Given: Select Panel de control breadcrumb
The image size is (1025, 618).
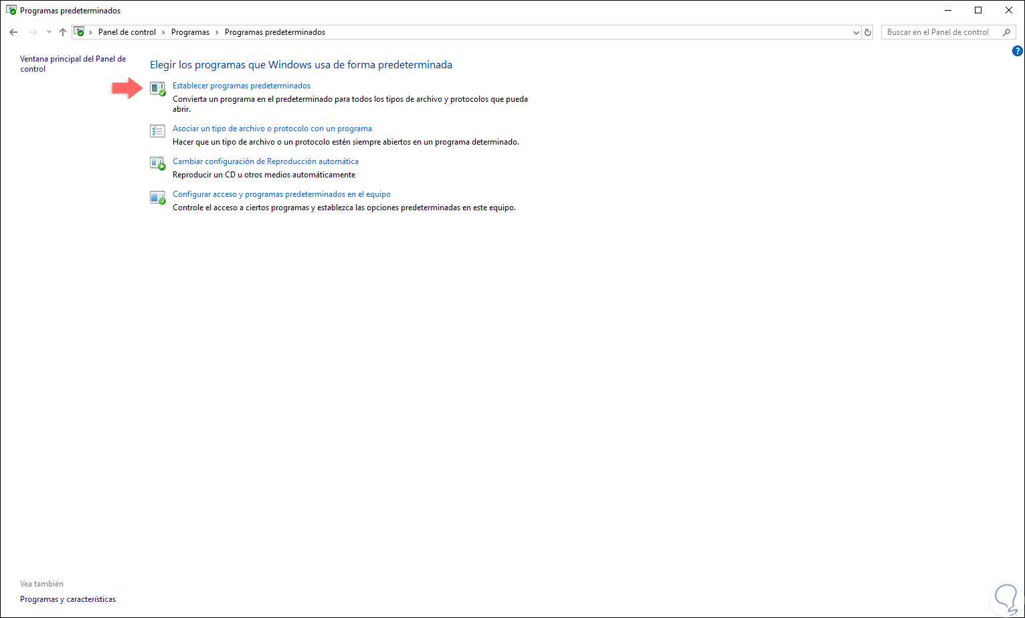Looking at the screenshot, I should coord(127,32).
